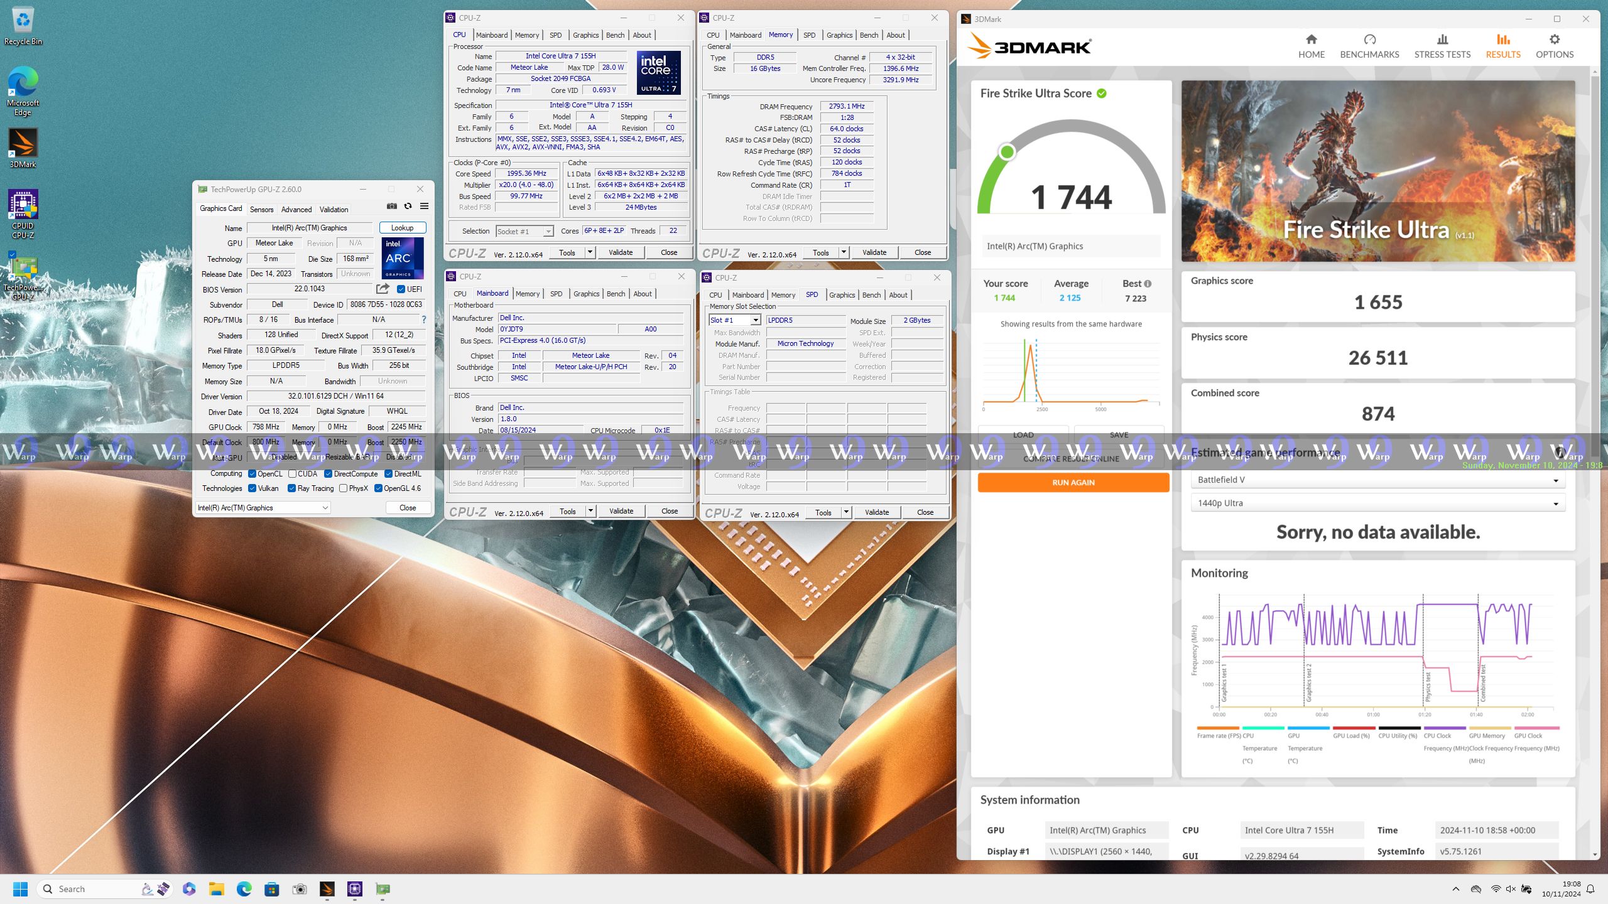The image size is (1608, 904).
Task: Take a GPU-Z screenshot with the camera icon
Action: coord(392,207)
